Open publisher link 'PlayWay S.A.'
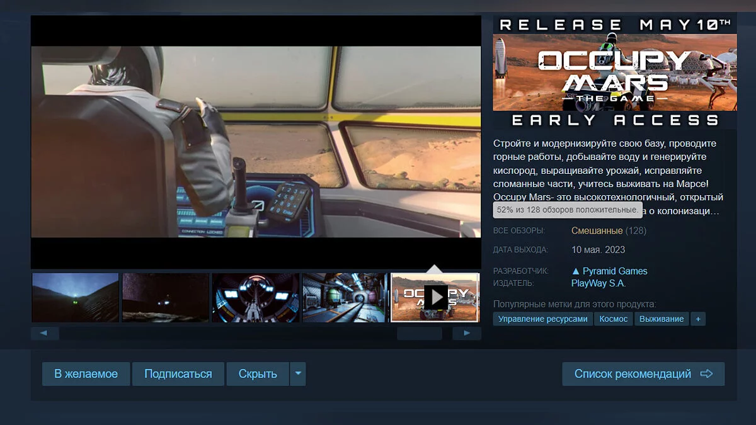 point(598,283)
